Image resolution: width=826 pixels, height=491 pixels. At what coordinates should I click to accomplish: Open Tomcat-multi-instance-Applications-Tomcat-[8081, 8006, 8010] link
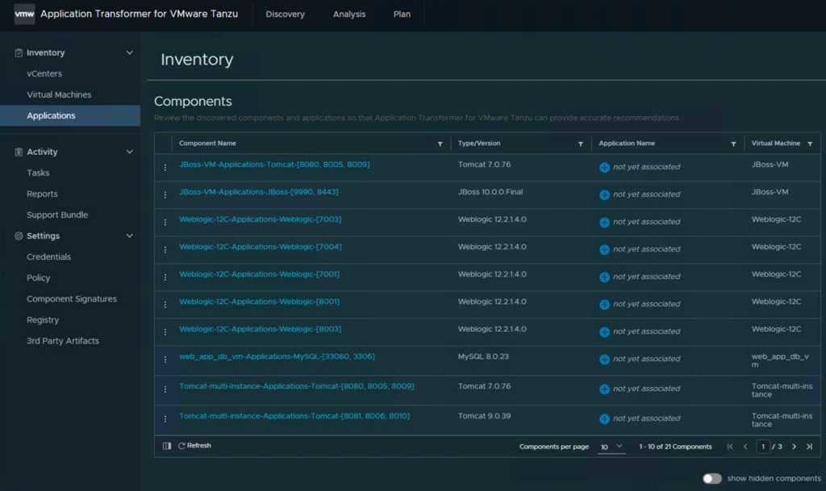pos(294,416)
